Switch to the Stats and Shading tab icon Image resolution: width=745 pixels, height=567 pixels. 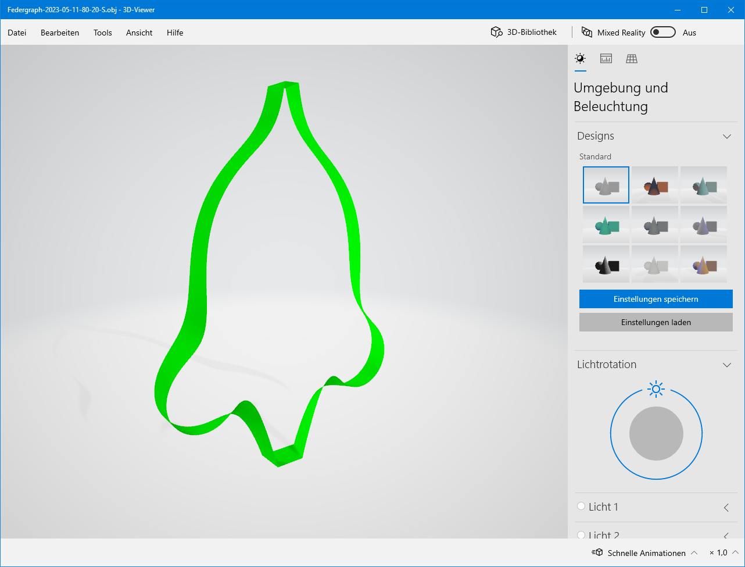coord(606,59)
